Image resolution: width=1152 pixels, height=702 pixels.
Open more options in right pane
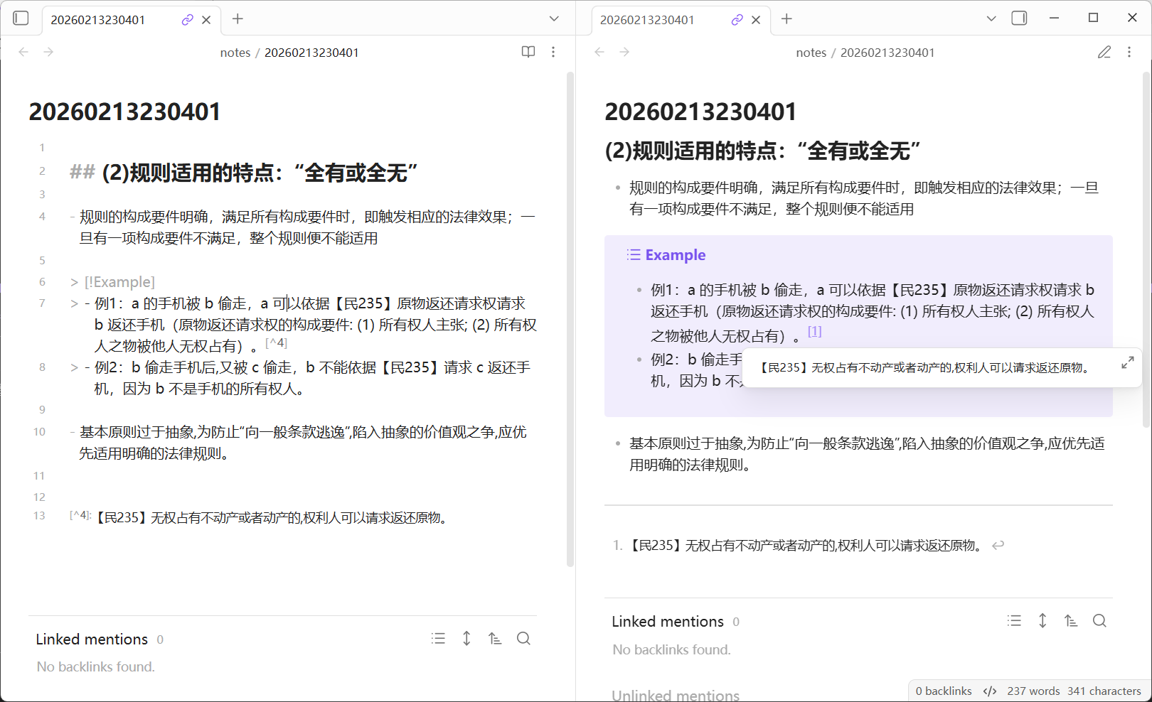coord(1129,52)
